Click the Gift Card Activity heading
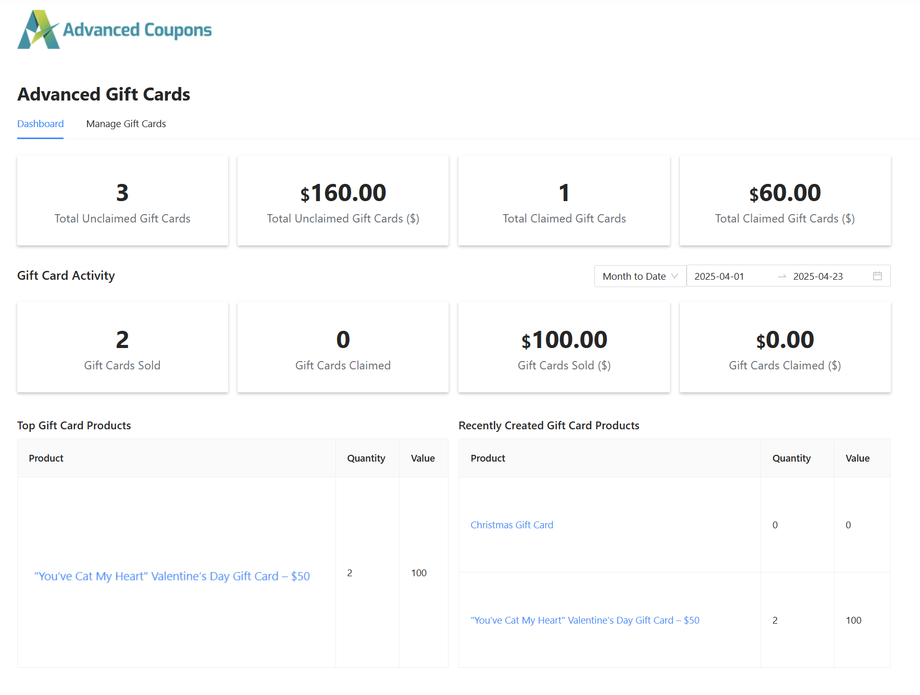 (x=66, y=276)
